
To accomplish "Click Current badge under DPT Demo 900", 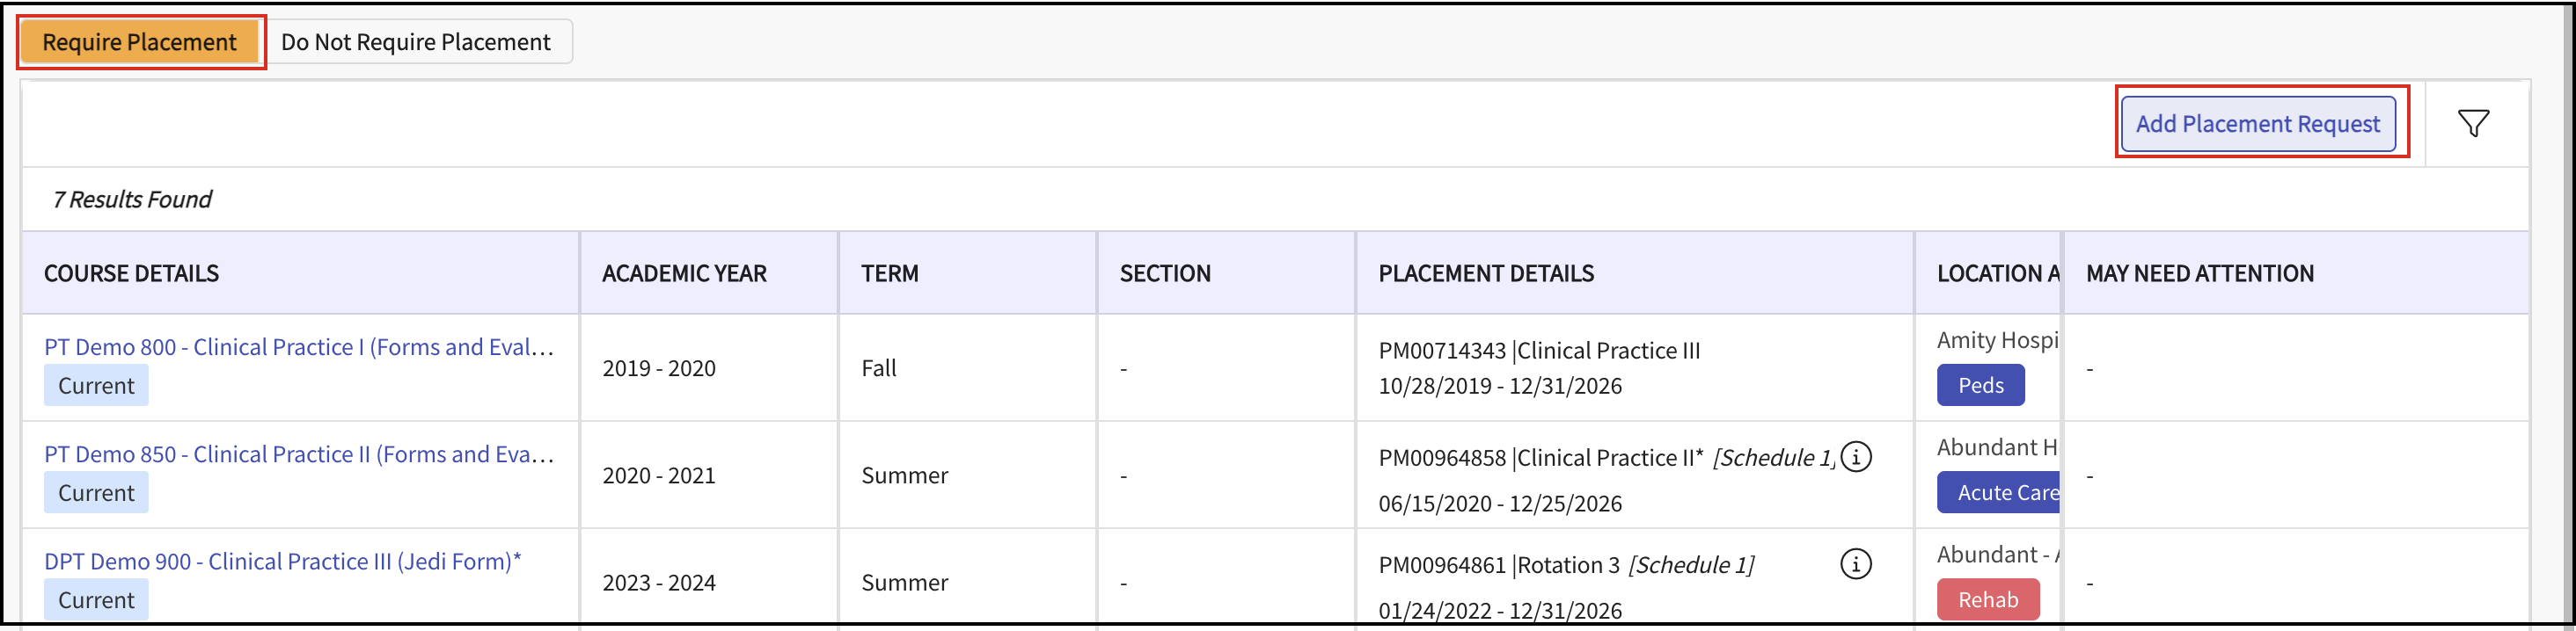I will [96, 599].
